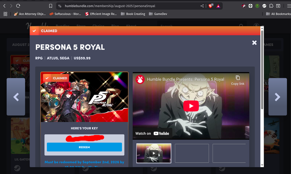The height and width of the screenshot is (174, 291).
Task: Open the Humble Bundle channel avatar on video
Action: pos(140,79)
